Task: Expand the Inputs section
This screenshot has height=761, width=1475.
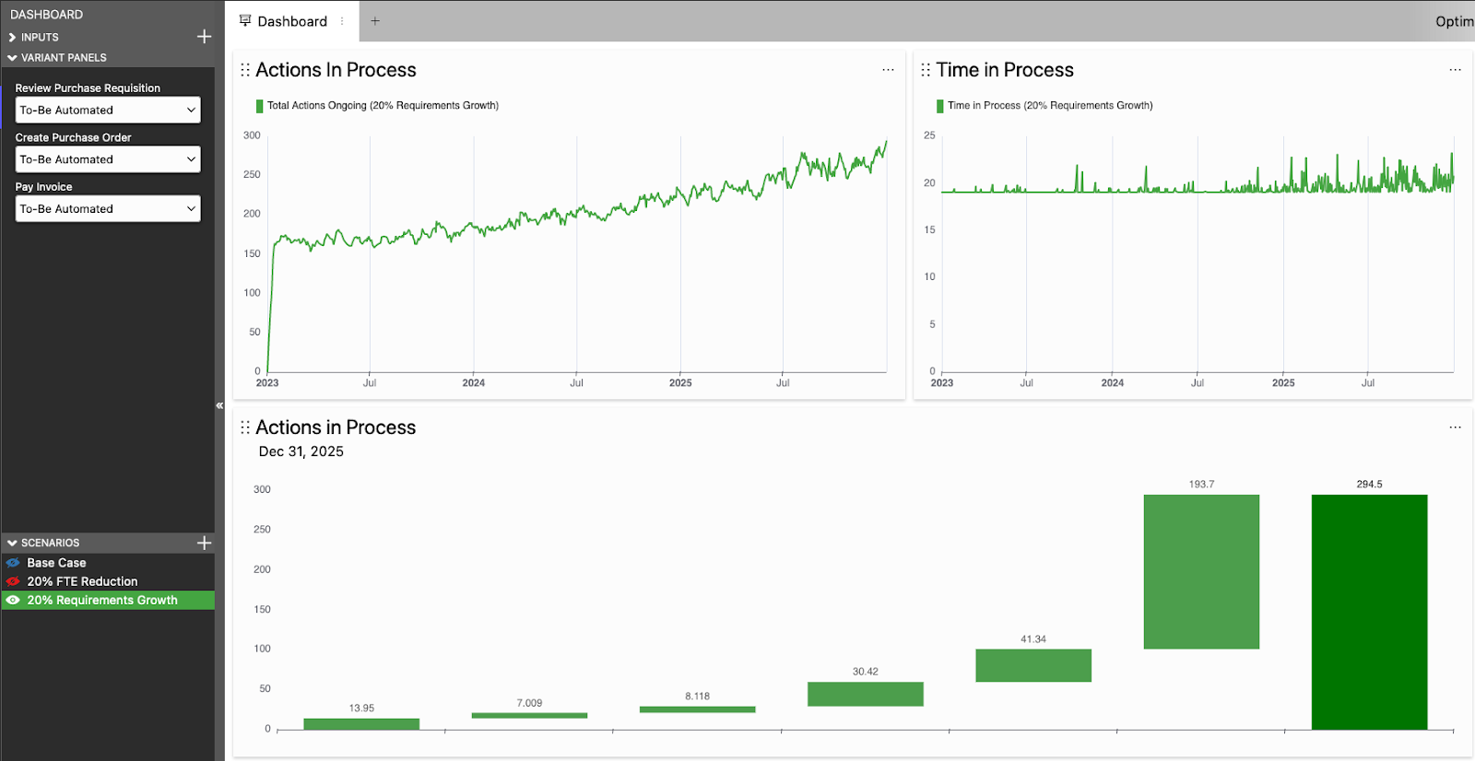Action: tap(12, 38)
